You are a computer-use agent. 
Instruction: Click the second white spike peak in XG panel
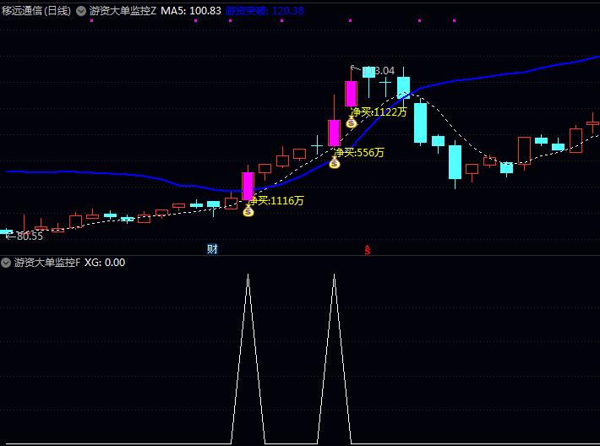334,275
